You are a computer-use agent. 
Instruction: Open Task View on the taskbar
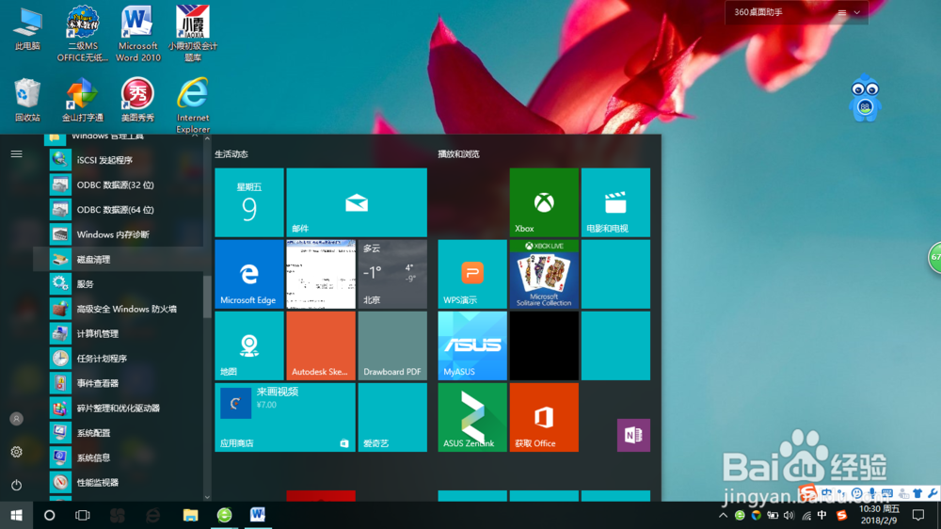[x=82, y=515]
